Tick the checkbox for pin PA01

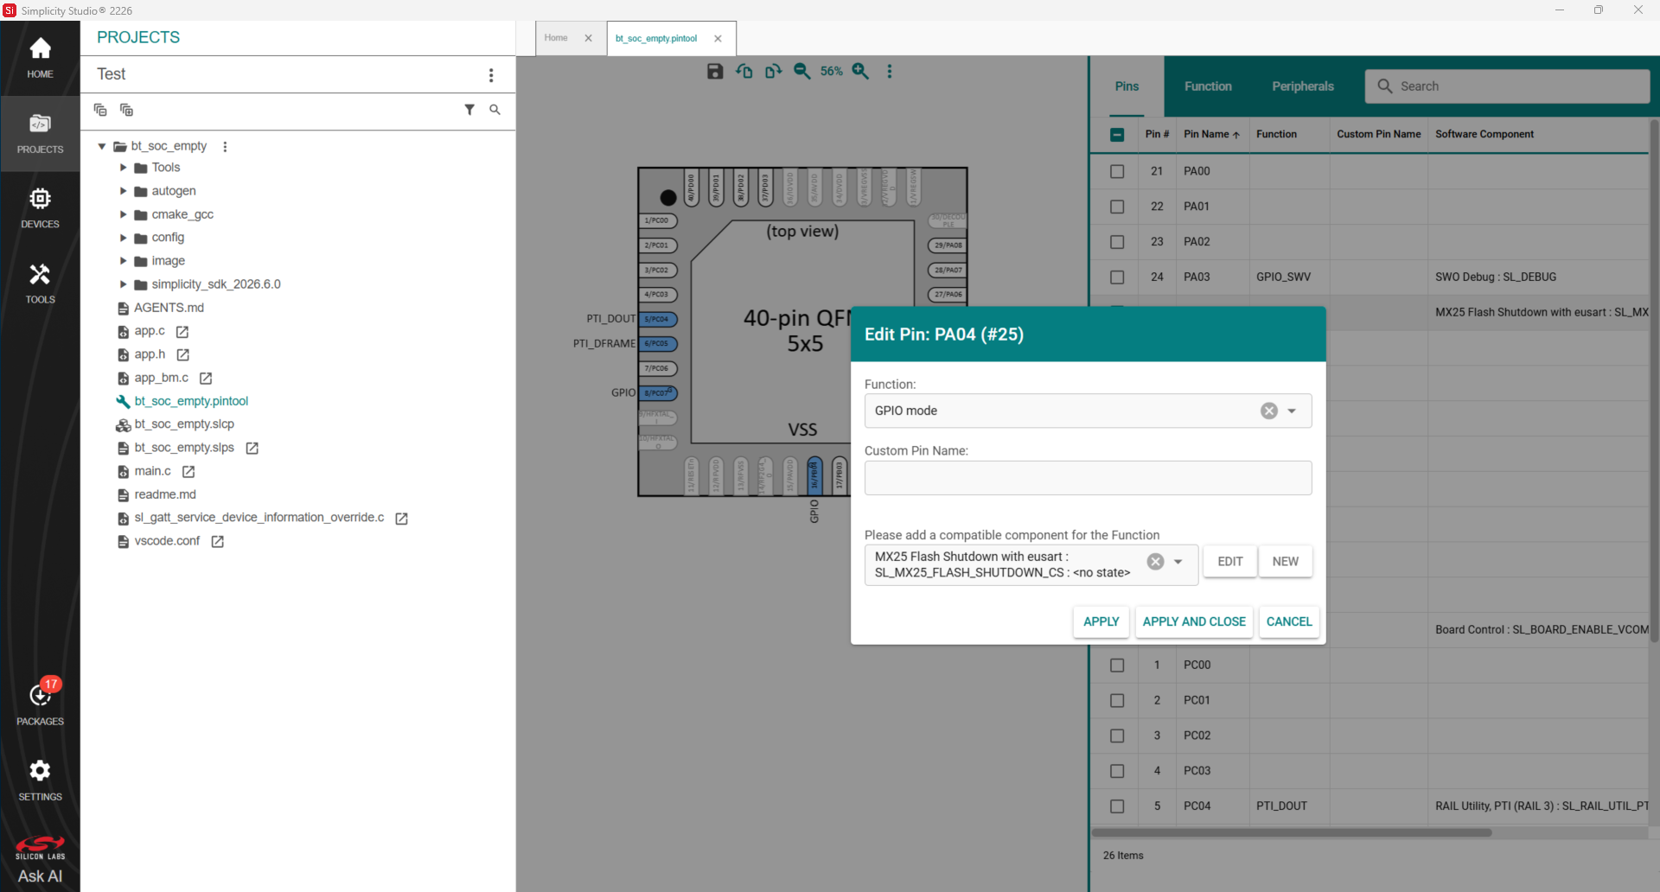click(x=1117, y=207)
